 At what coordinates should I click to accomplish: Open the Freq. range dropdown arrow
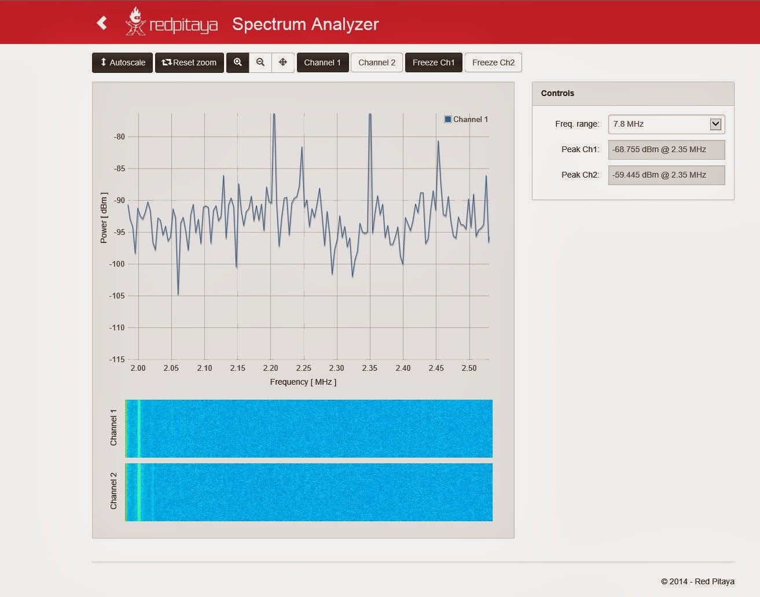[715, 124]
